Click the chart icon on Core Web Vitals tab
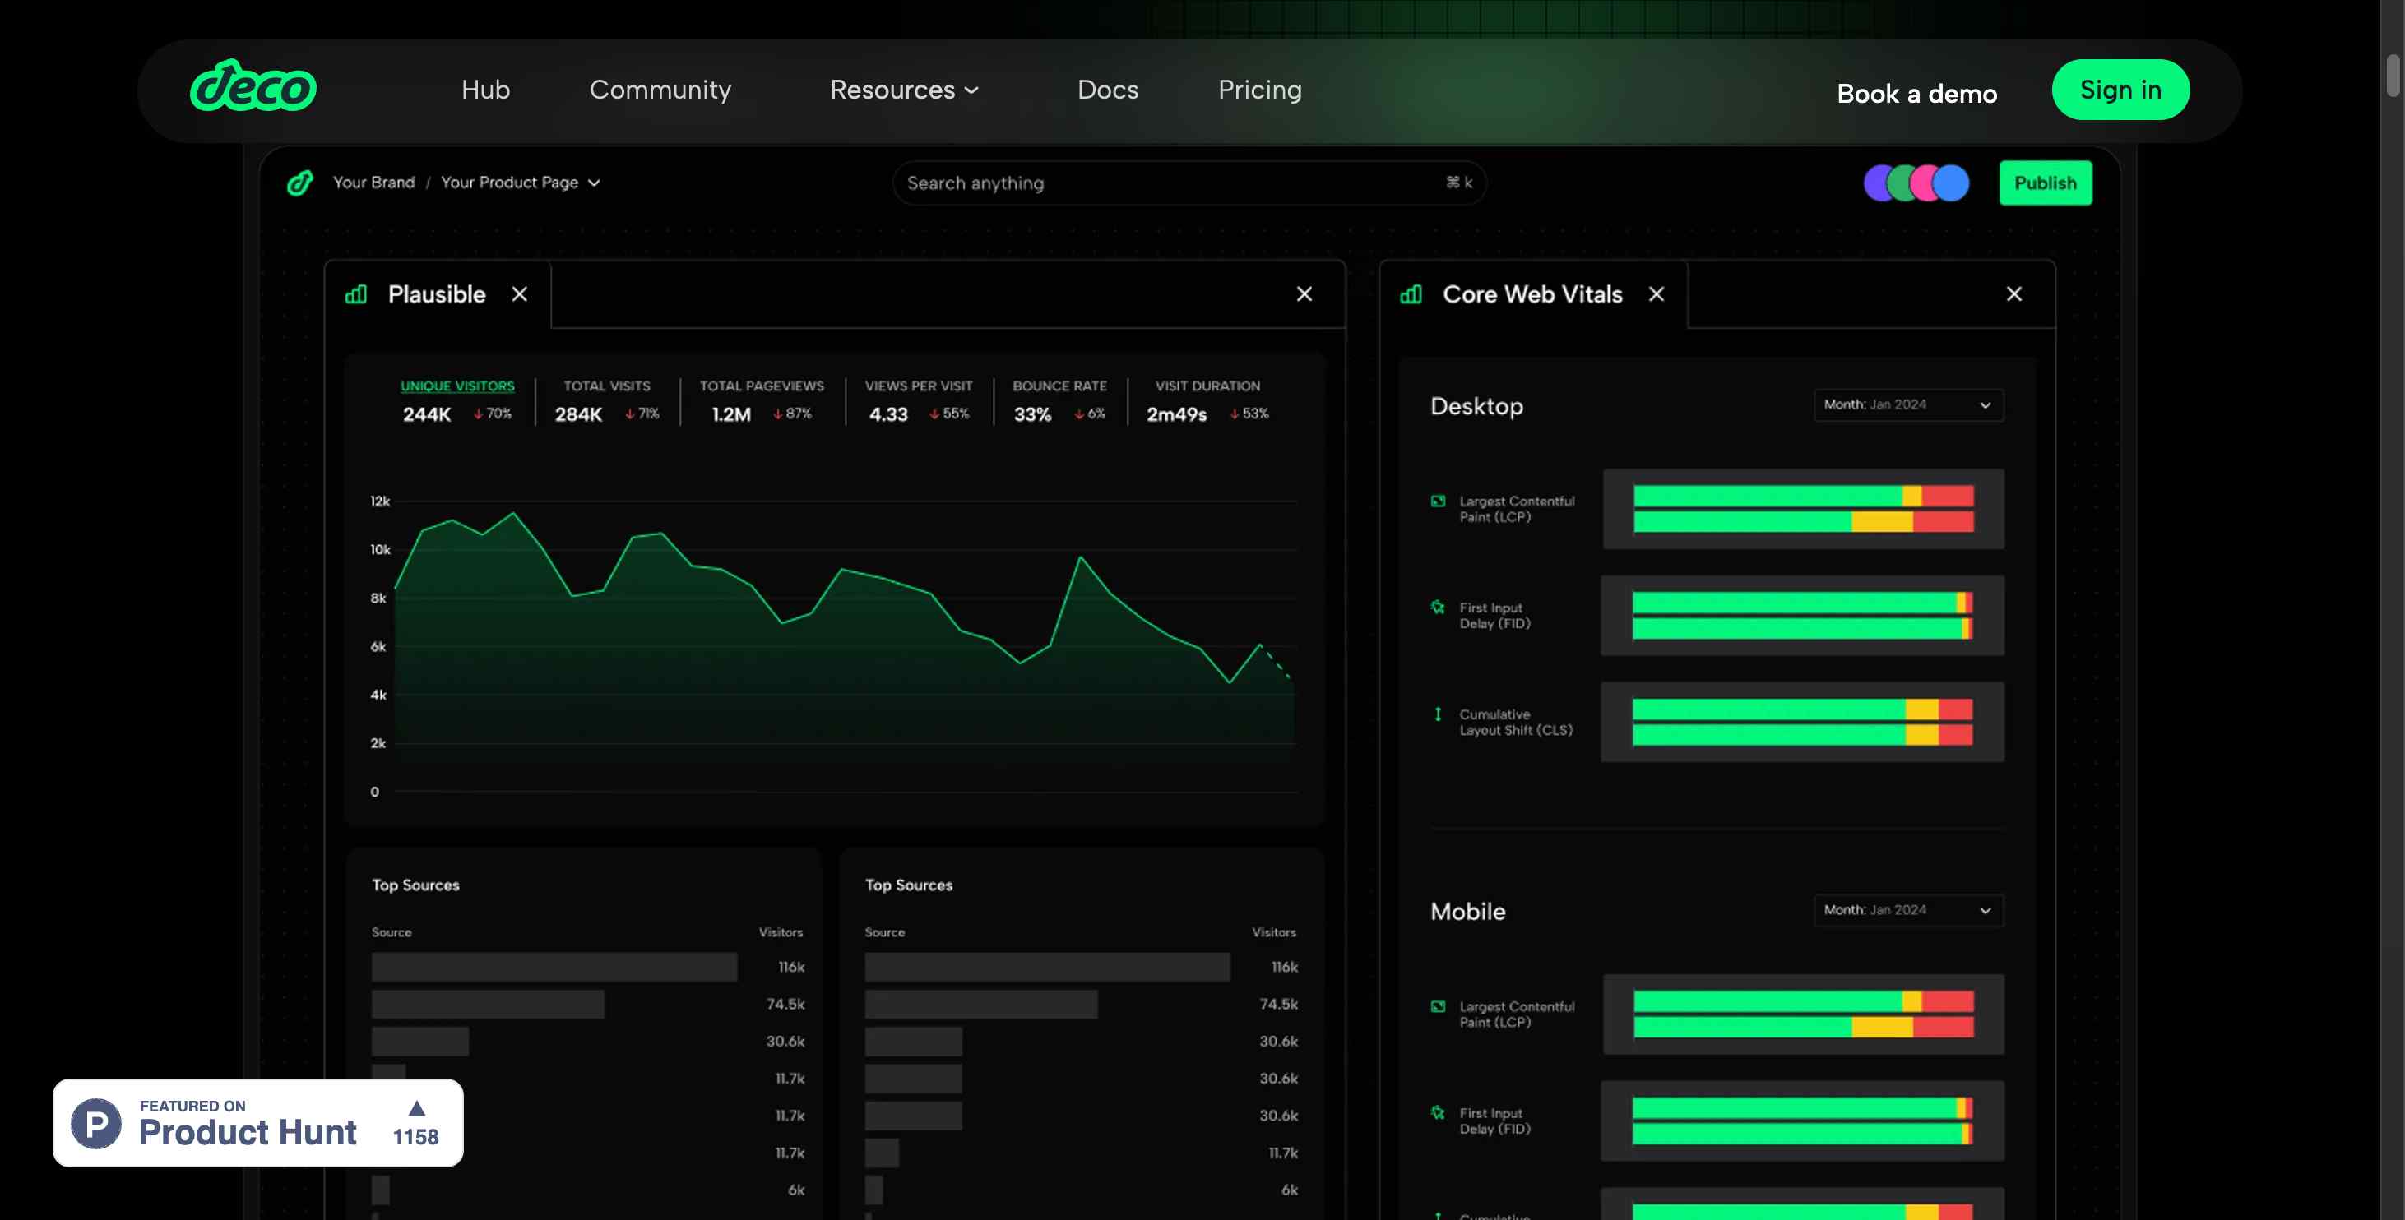This screenshot has width=2405, height=1220. point(1411,294)
